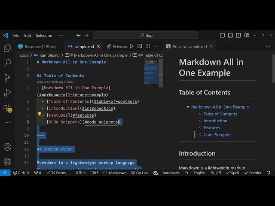Image resolution: width=275 pixels, height=206 pixels.
Task: Click the Run play icon in editor toolbar
Action: tap(131, 46)
